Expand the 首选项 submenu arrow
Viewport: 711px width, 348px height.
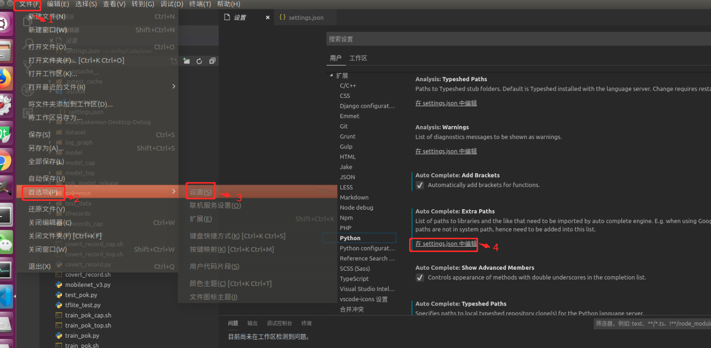[x=173, y=192]
